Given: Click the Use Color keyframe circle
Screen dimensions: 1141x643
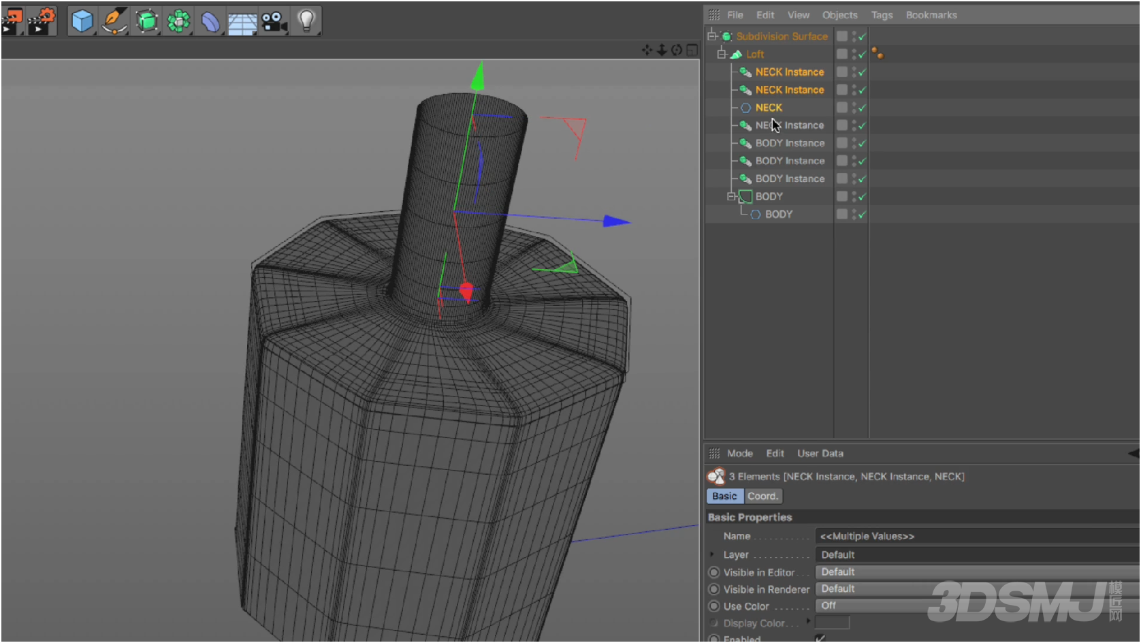Looking at the screenshot, I should point(714,606).
